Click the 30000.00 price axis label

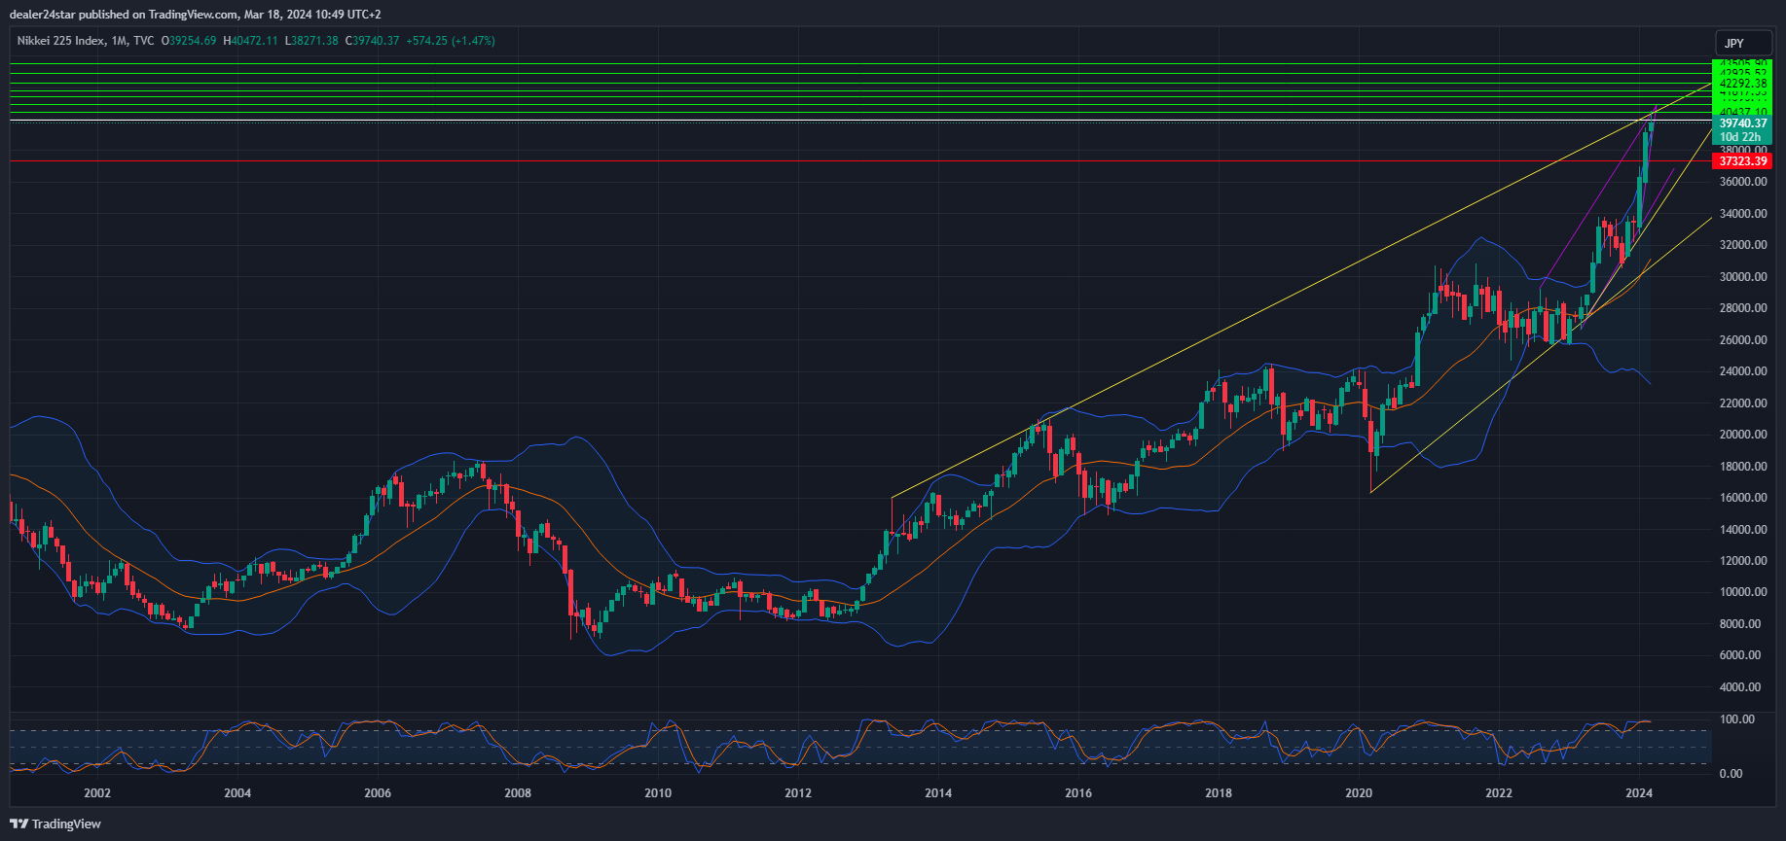tap(1743, 277)
